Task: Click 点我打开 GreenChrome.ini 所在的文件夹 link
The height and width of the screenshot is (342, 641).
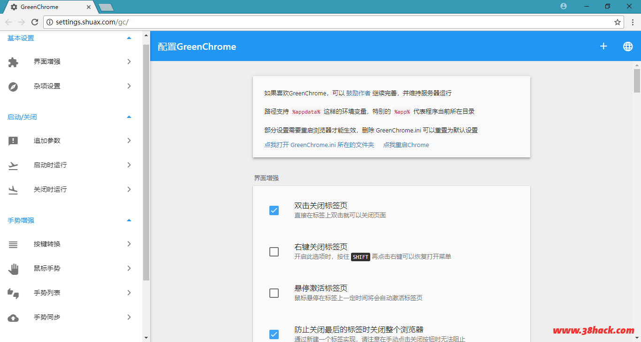Action: click(319, 145)
